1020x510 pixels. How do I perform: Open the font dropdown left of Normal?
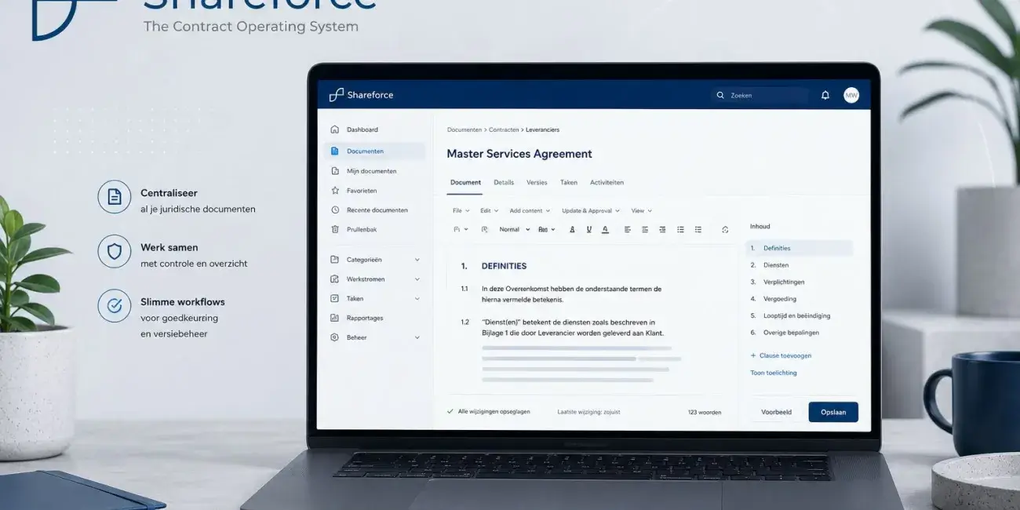[x=461, y=229]
